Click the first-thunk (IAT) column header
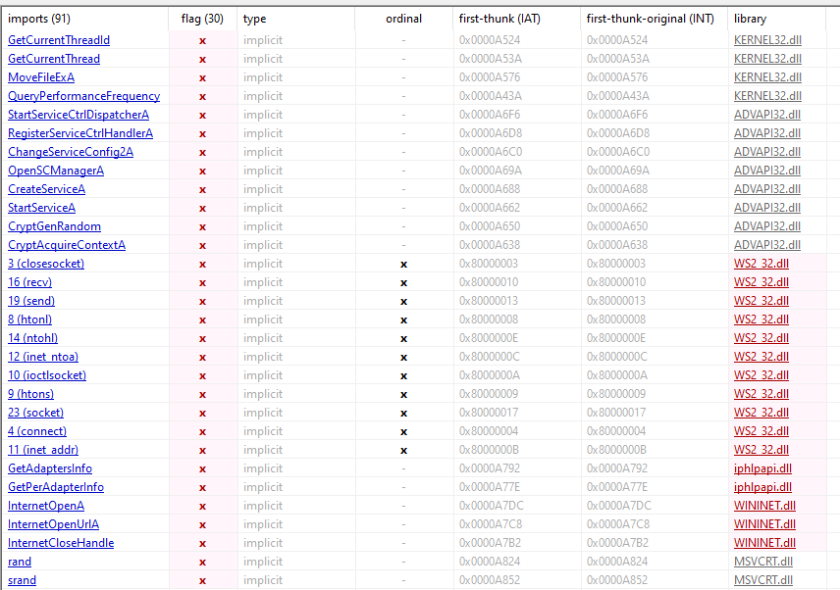The width and height of the screenshot is (840, 590). tap(501, 19)
